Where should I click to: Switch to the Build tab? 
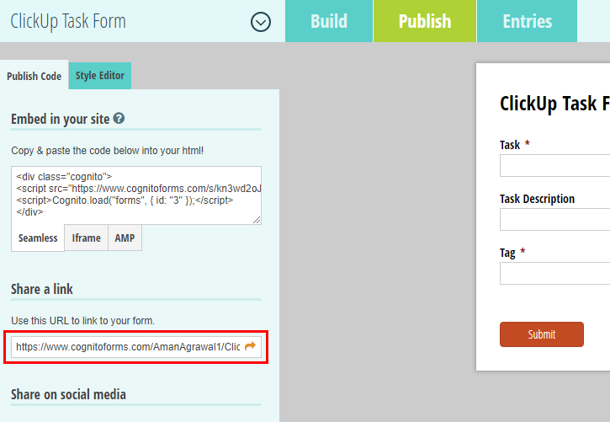click(x=329, y=21)
